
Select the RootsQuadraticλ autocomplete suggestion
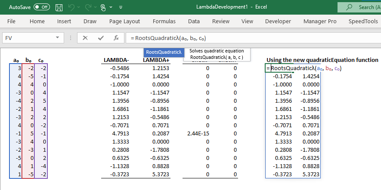click(x=164, y=52)
